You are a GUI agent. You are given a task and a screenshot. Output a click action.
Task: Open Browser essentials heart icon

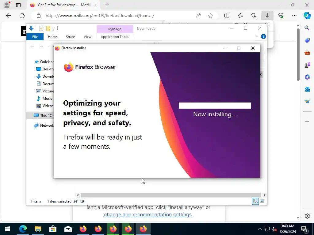coord(281,16)
